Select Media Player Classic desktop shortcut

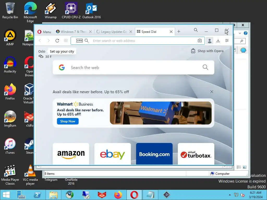point(10,175)
